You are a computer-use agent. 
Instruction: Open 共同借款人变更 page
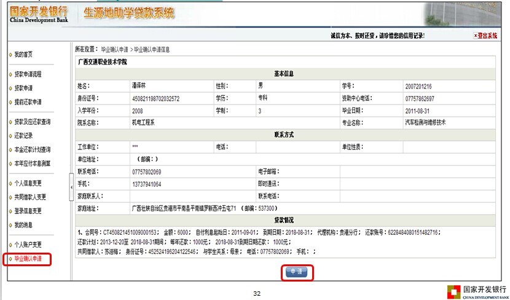(30, 197)
